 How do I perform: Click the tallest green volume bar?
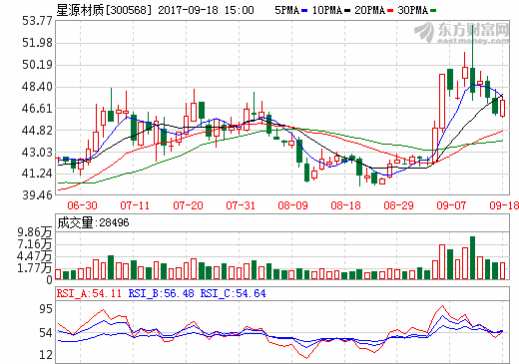click(x=472, y=257)
